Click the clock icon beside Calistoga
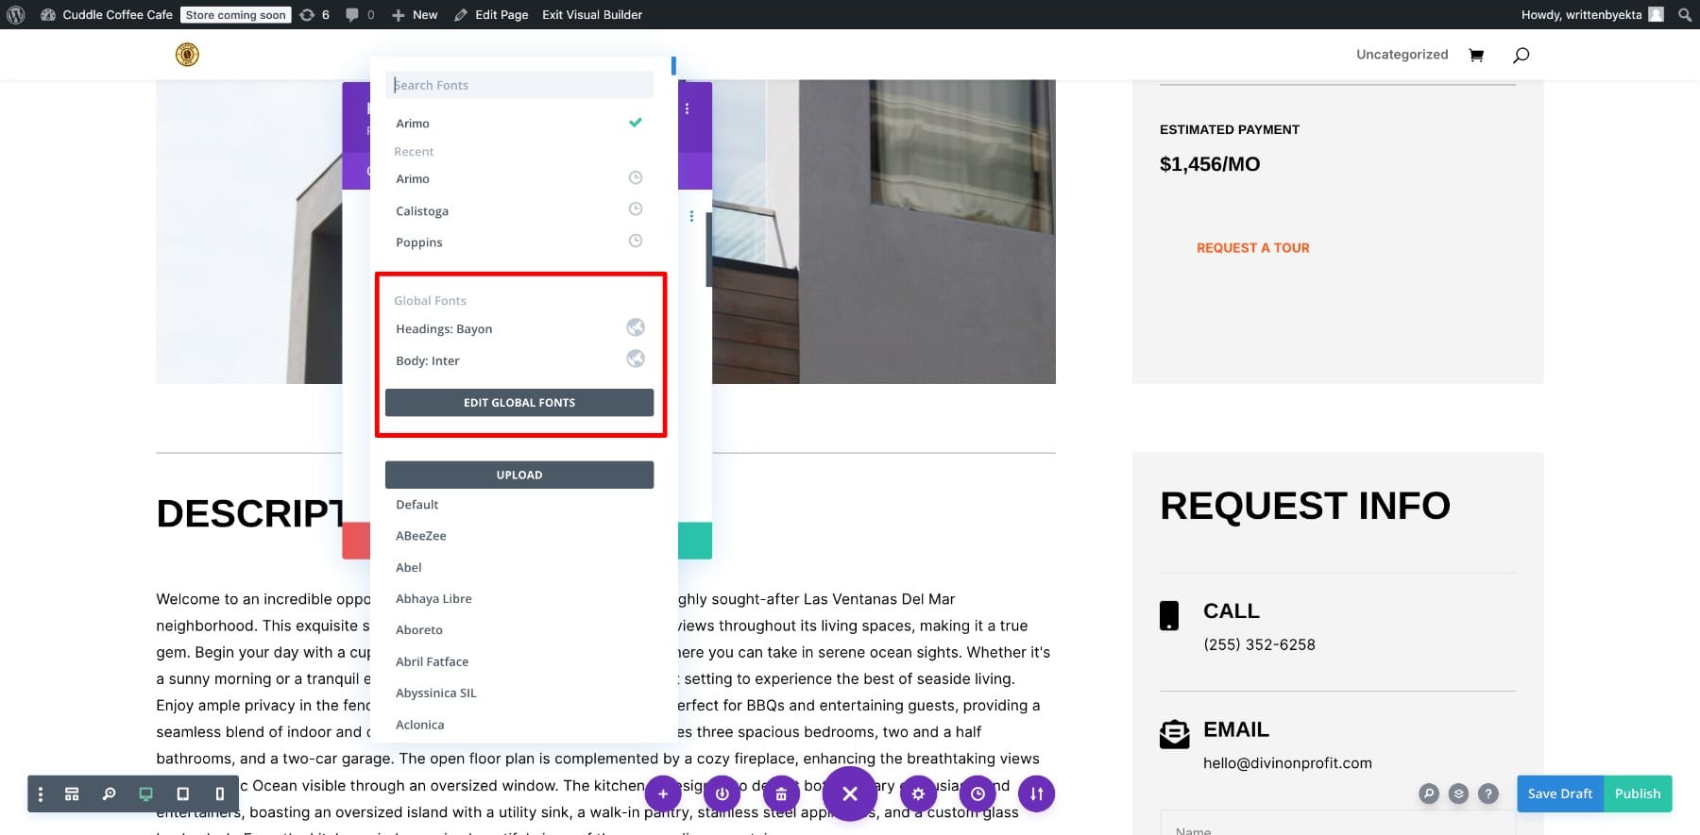 (x=636, y=209)
